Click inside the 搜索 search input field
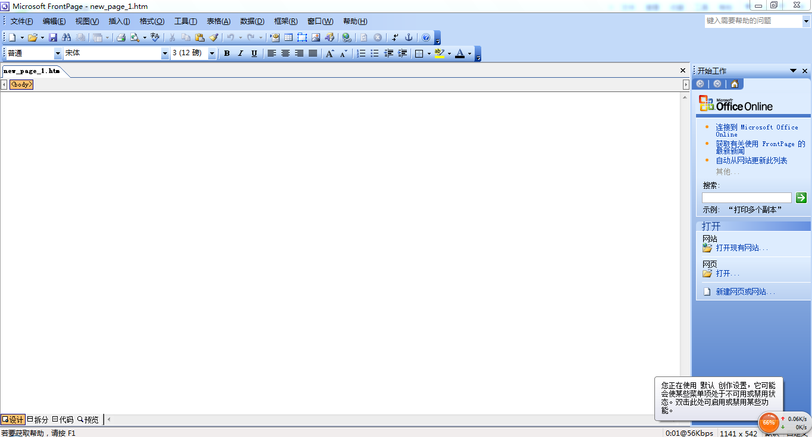 (747, 197)
